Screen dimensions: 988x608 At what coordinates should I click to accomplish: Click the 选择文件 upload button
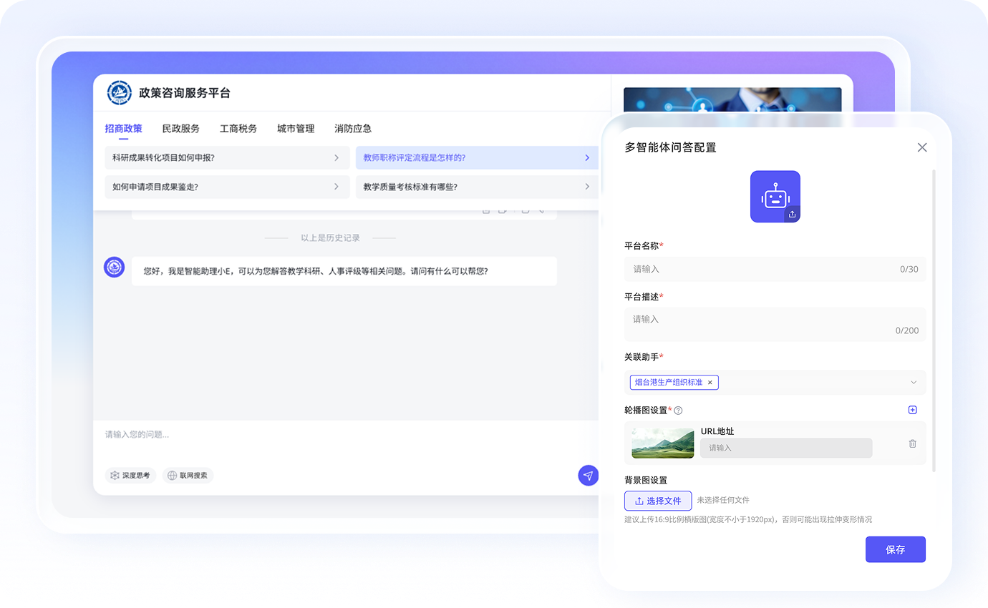point(658,501)
